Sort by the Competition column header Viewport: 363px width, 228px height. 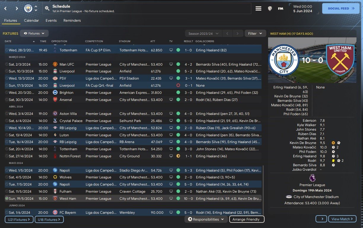coord(94,41)
